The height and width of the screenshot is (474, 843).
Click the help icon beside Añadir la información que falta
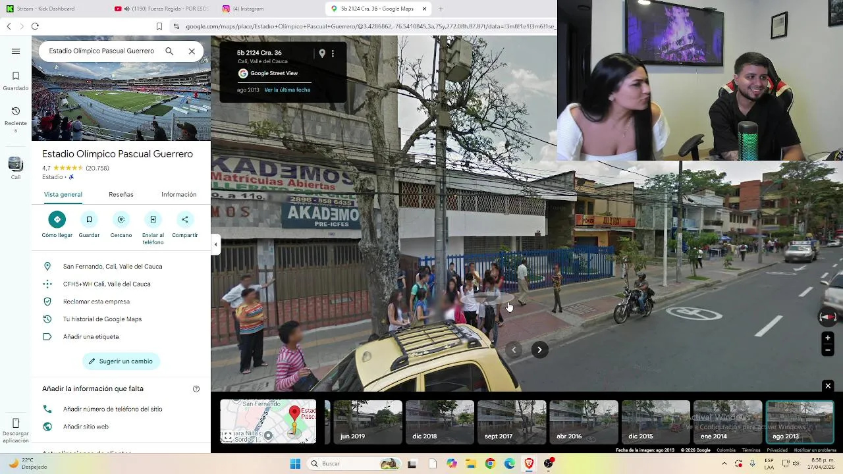pyautogui.click(x=196, y=389)
